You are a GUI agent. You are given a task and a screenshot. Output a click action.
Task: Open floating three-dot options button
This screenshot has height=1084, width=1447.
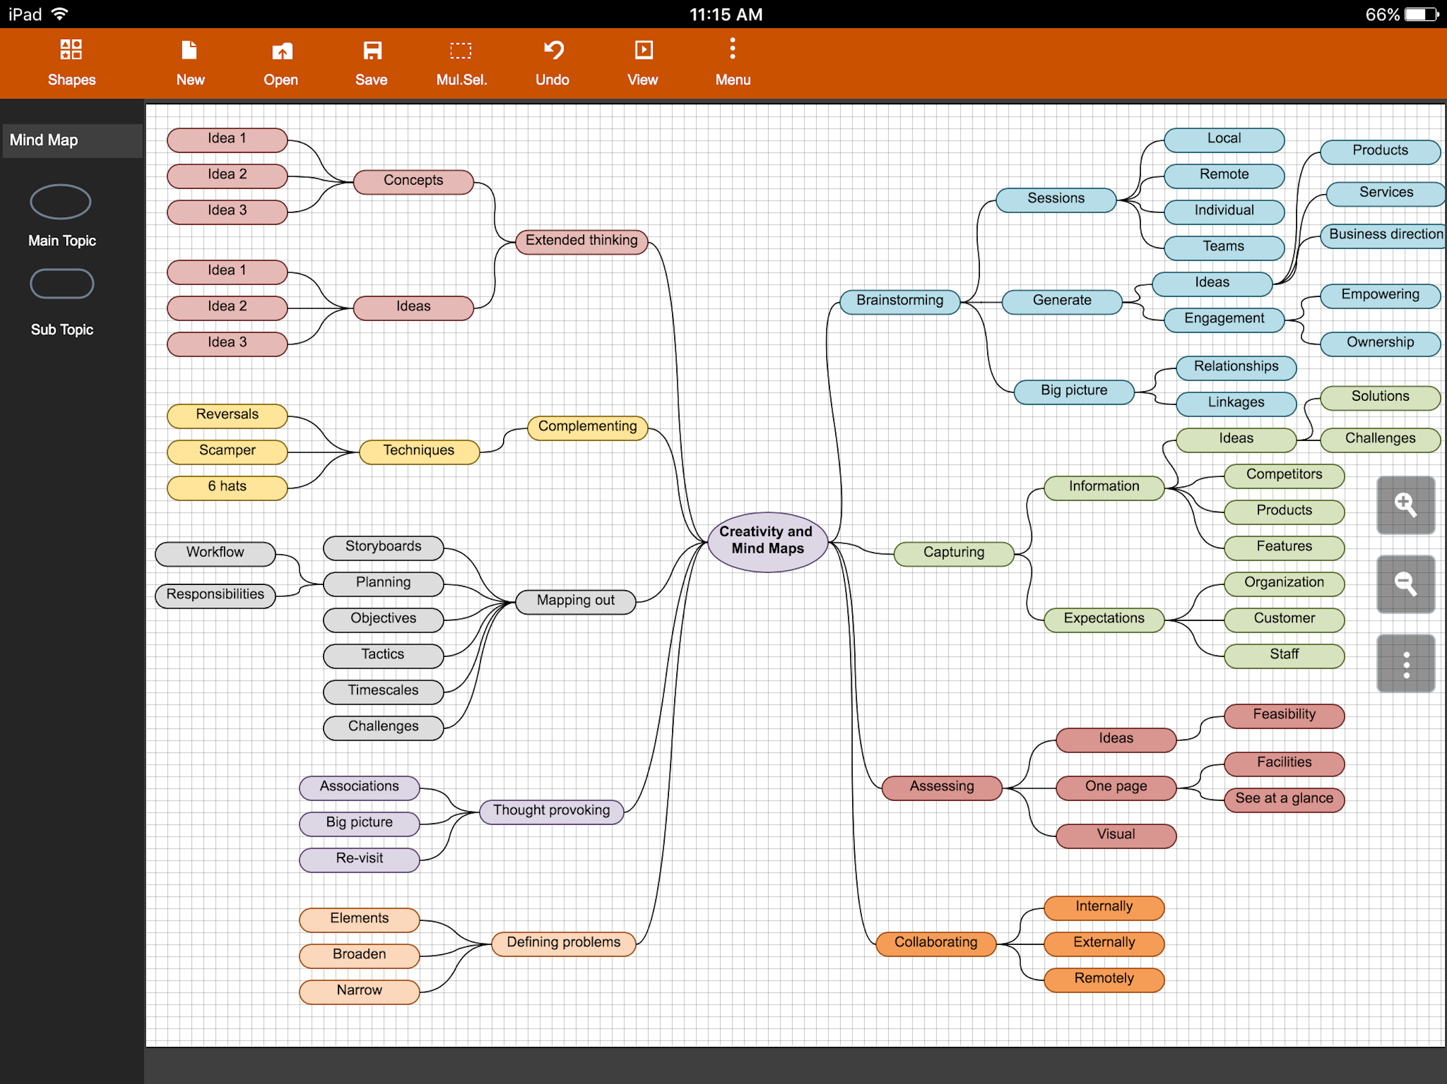[x=1405, y=664]
